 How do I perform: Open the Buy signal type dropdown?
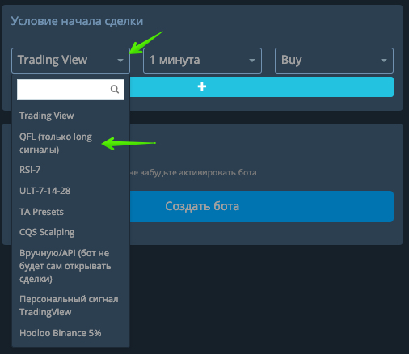click(x=334, y=61)
